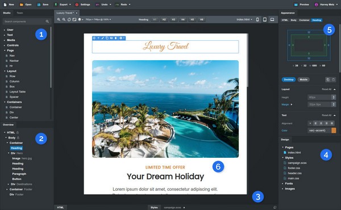Open index.html in the Pages list
Viewport: 341px width, 210px height.
pos(294,153)
